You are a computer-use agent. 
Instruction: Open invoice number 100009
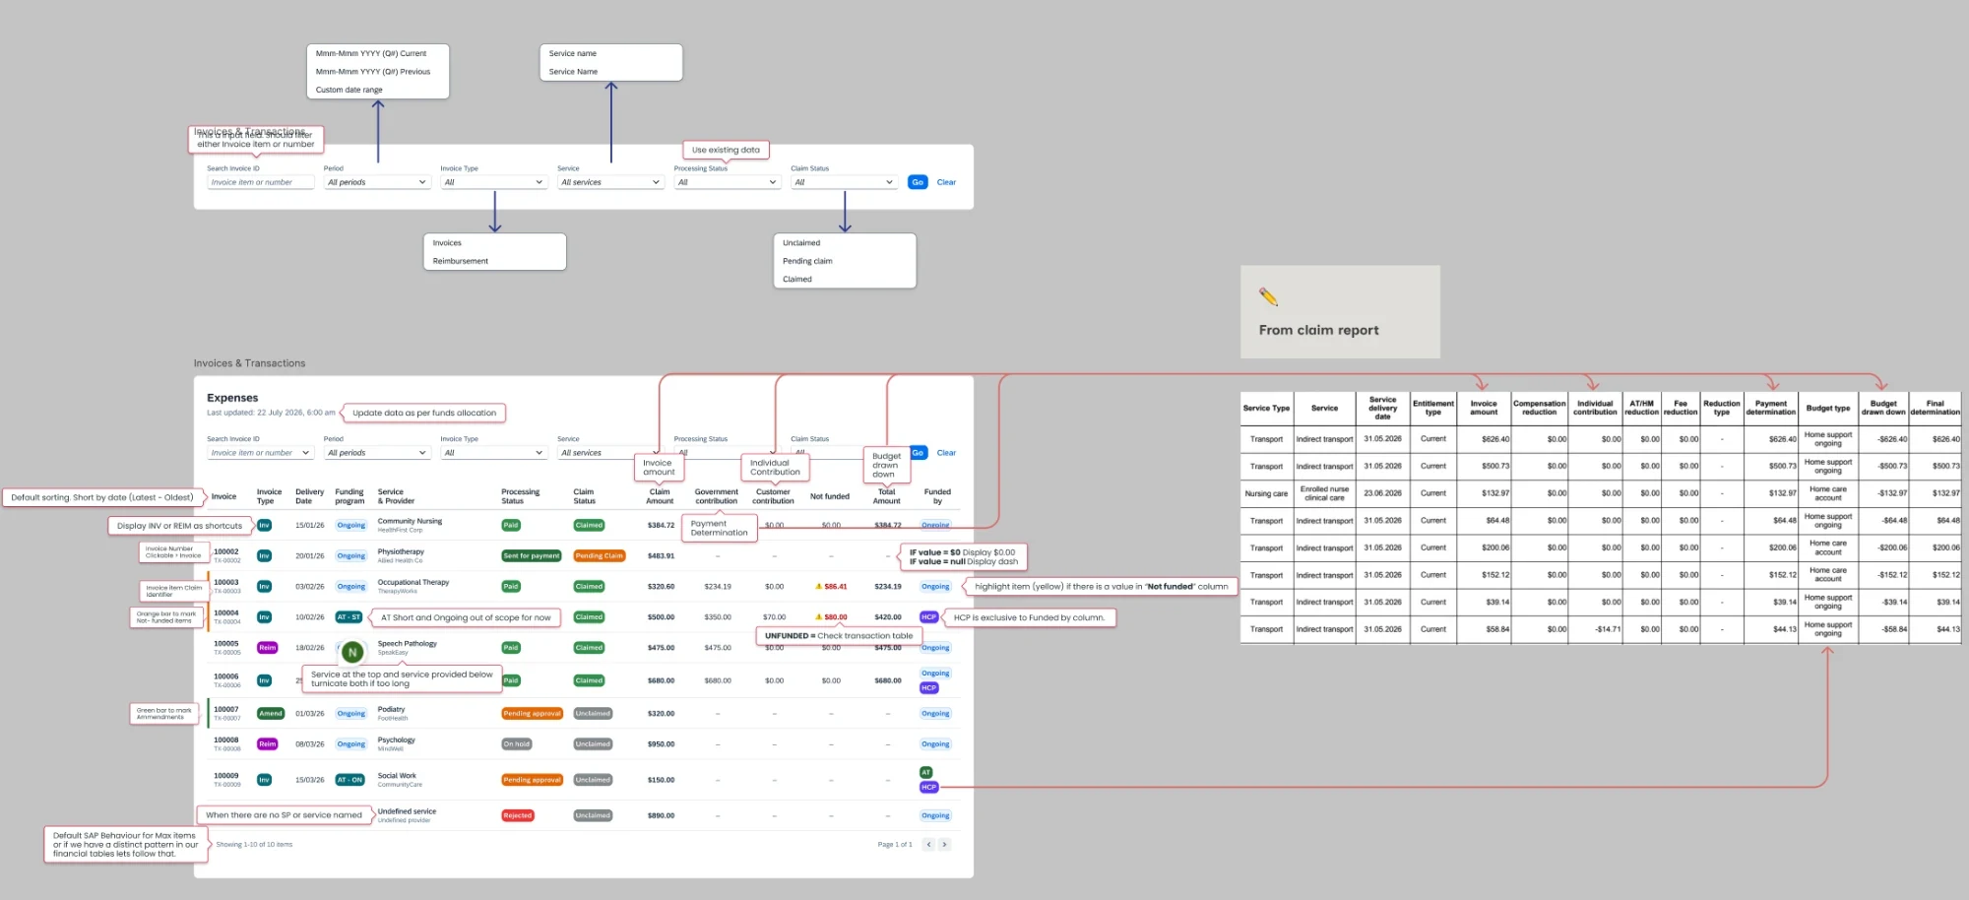pyautogui.click(x=226, y=775)
